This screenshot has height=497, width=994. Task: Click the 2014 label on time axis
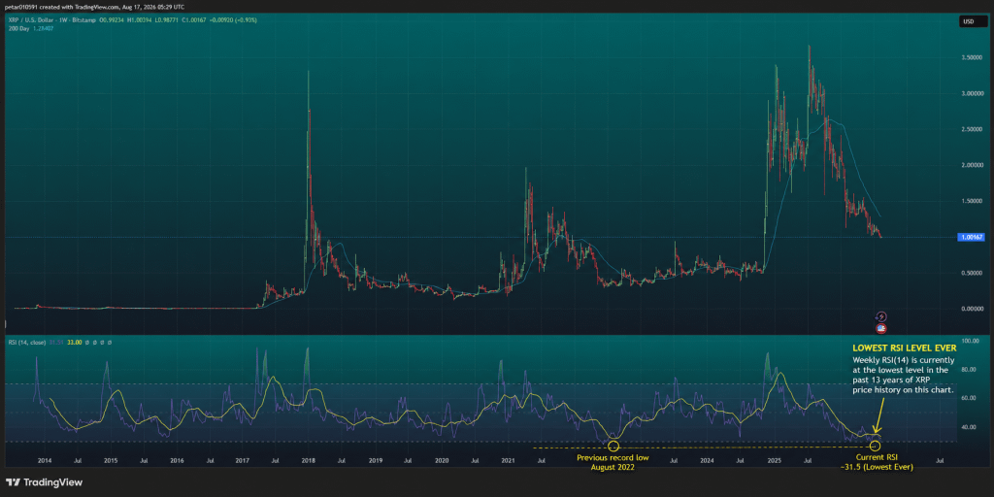click(45, 460)
